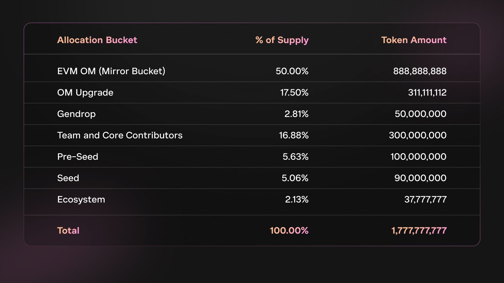Click the Seed row label
This screenshot has width=504, height=283.
coord(68,178)
